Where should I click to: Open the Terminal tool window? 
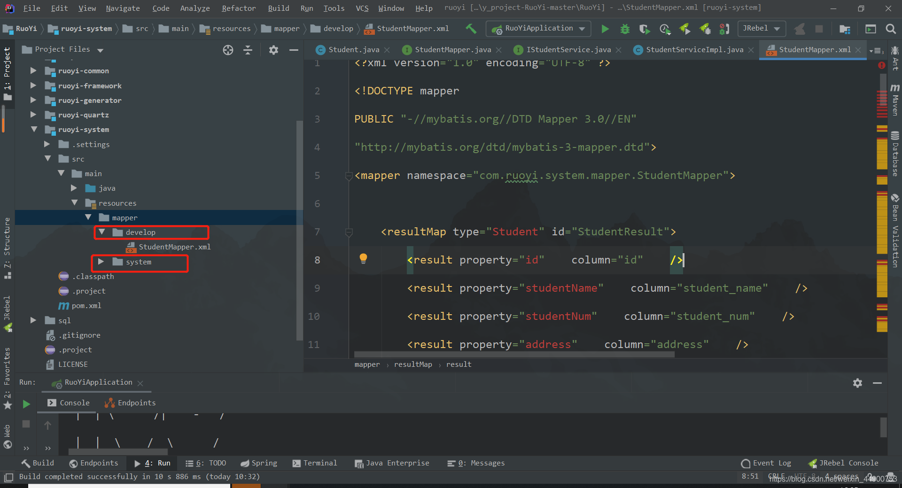[315, 463]
